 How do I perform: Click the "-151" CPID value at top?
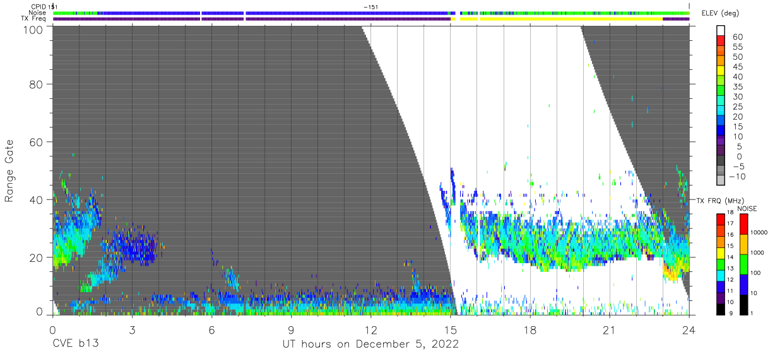point(371,6)
